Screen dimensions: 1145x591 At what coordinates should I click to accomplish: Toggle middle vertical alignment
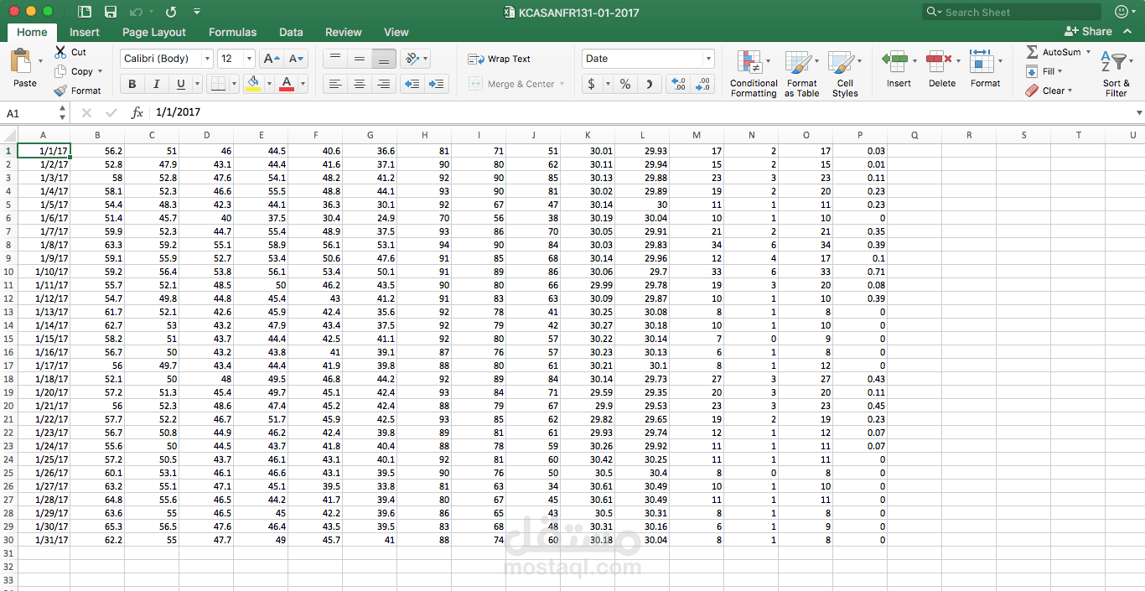[360, 59]
